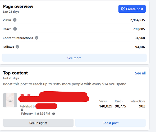Open Content interactions info tooltip icon
This screenshot has height=132, width=156.
[36, 38]
